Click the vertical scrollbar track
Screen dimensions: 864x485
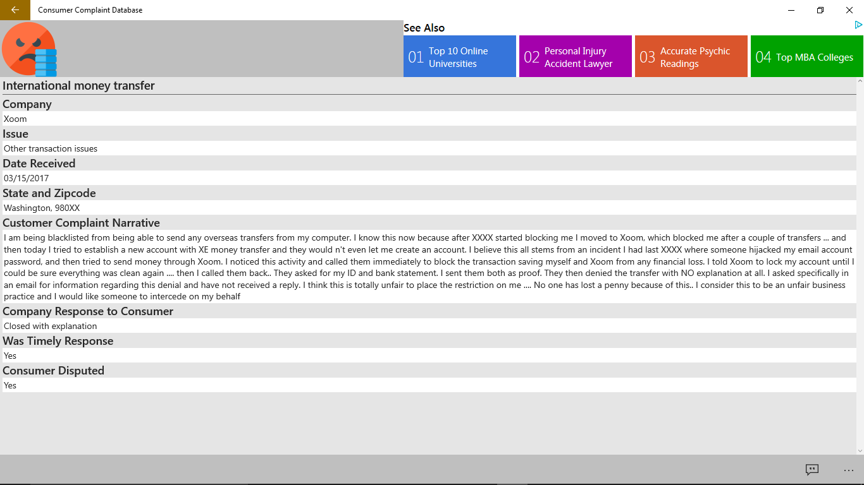860,265
